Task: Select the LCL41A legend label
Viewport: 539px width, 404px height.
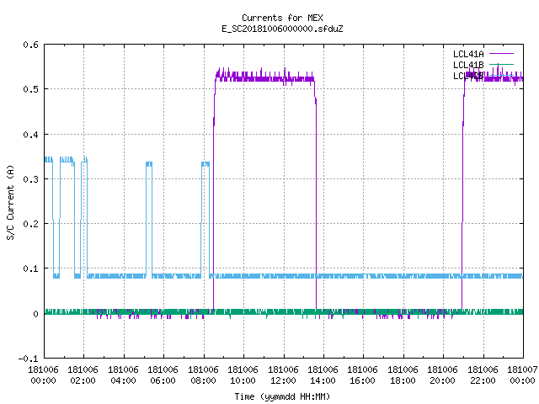Action: click(468, 54)
